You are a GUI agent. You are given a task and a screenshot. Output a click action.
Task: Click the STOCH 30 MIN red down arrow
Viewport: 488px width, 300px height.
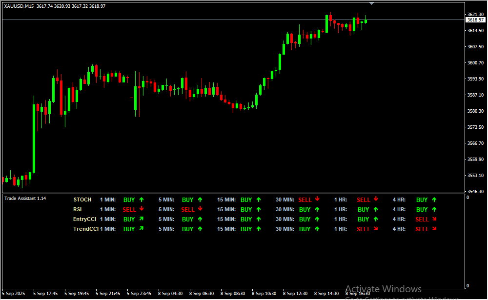tap(317, 199)
